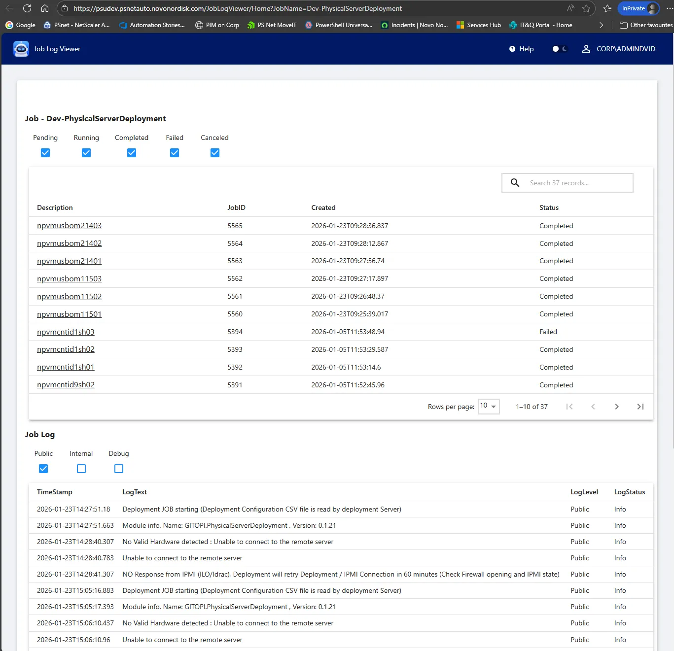
Task: Jump to the last page of jobs
Action: point(640,407)
